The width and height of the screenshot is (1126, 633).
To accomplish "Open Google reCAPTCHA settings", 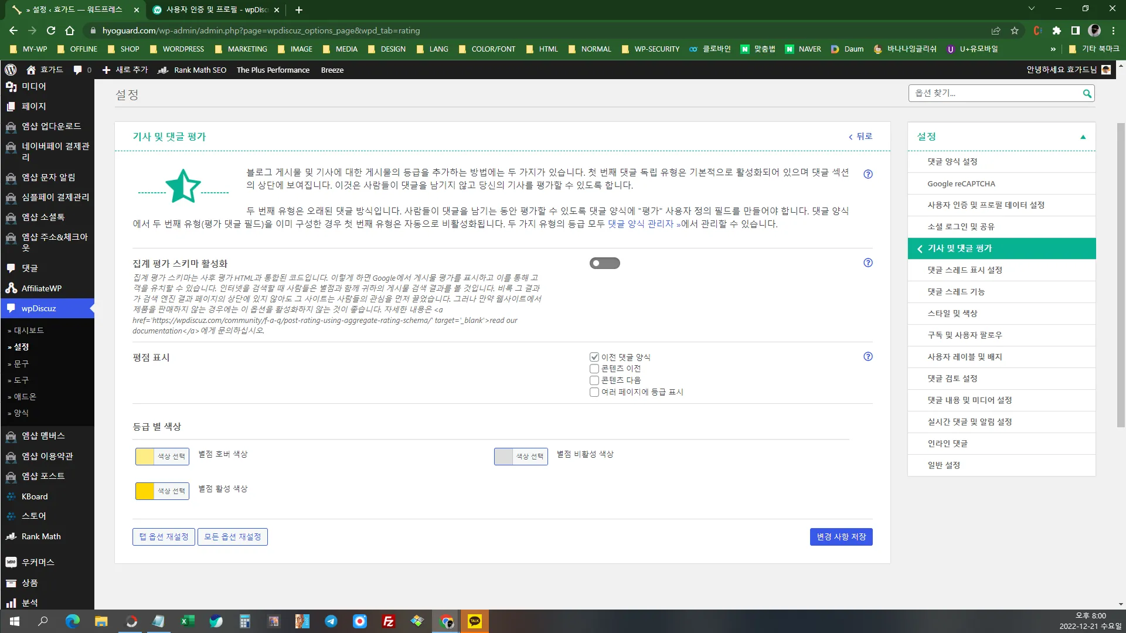I will pos(1002,183).
